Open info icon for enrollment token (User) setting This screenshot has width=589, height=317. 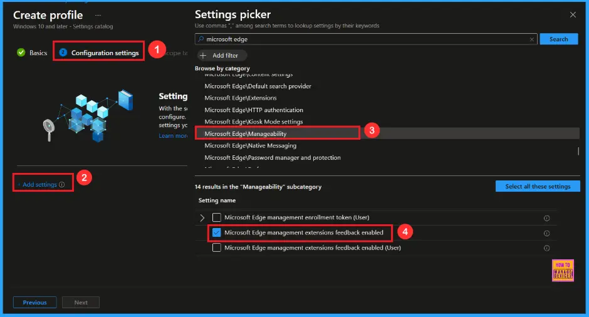547,218
